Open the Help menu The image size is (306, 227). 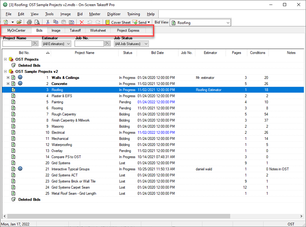tap(151, 14)
